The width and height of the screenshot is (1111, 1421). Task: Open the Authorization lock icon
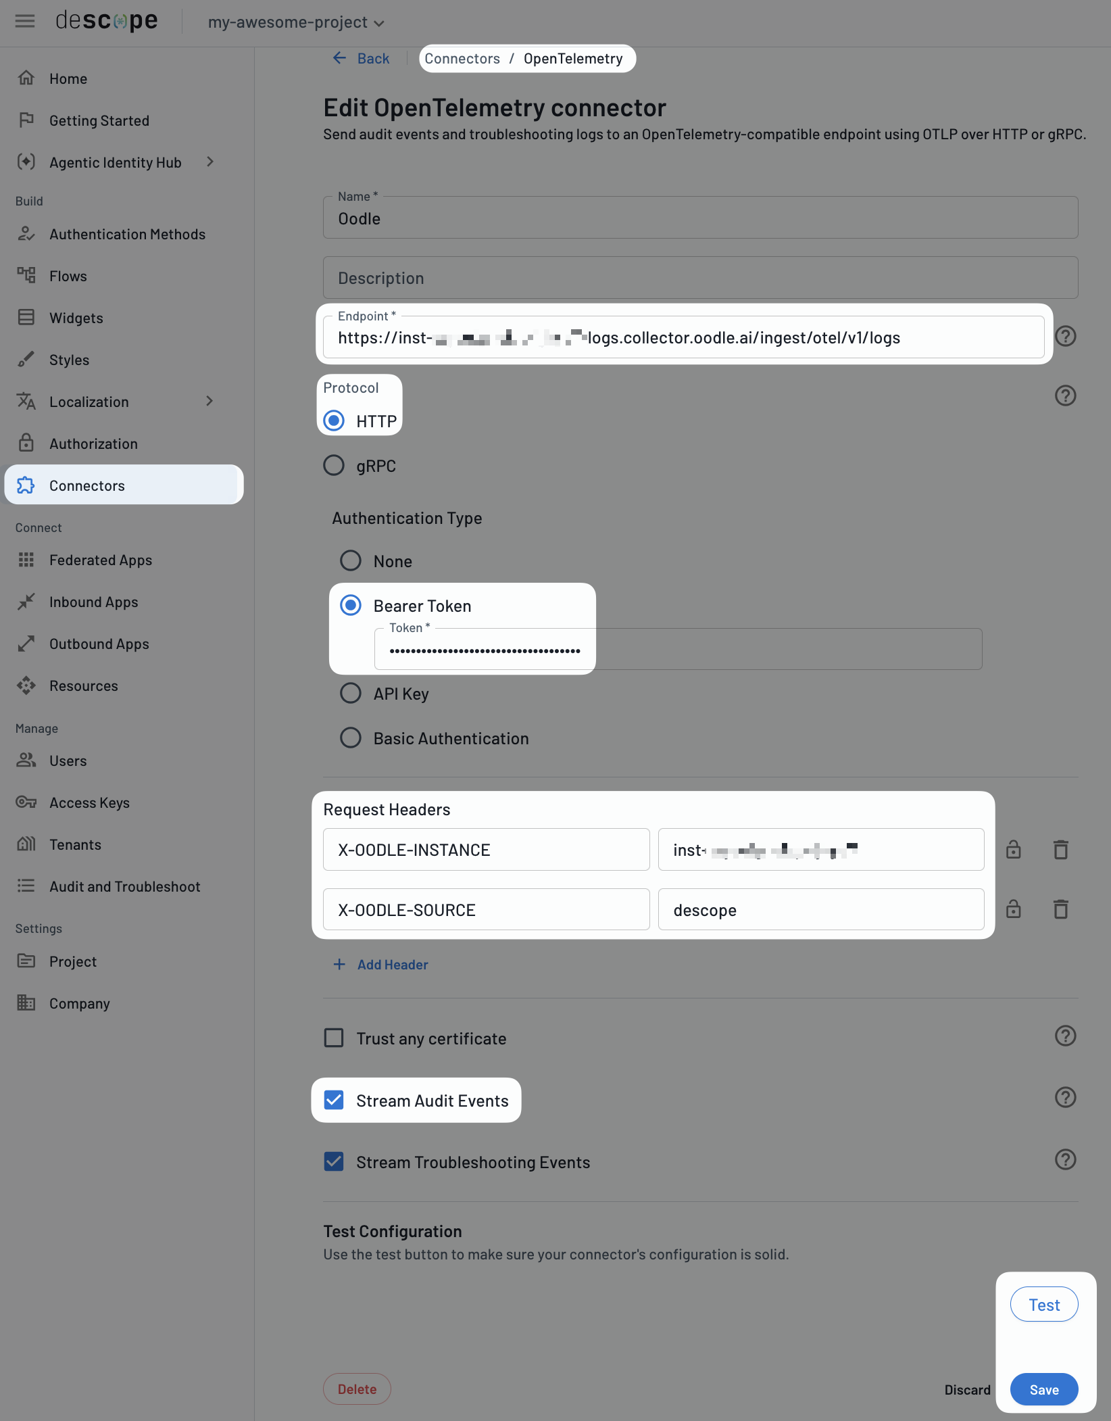(x=26, y=443)
